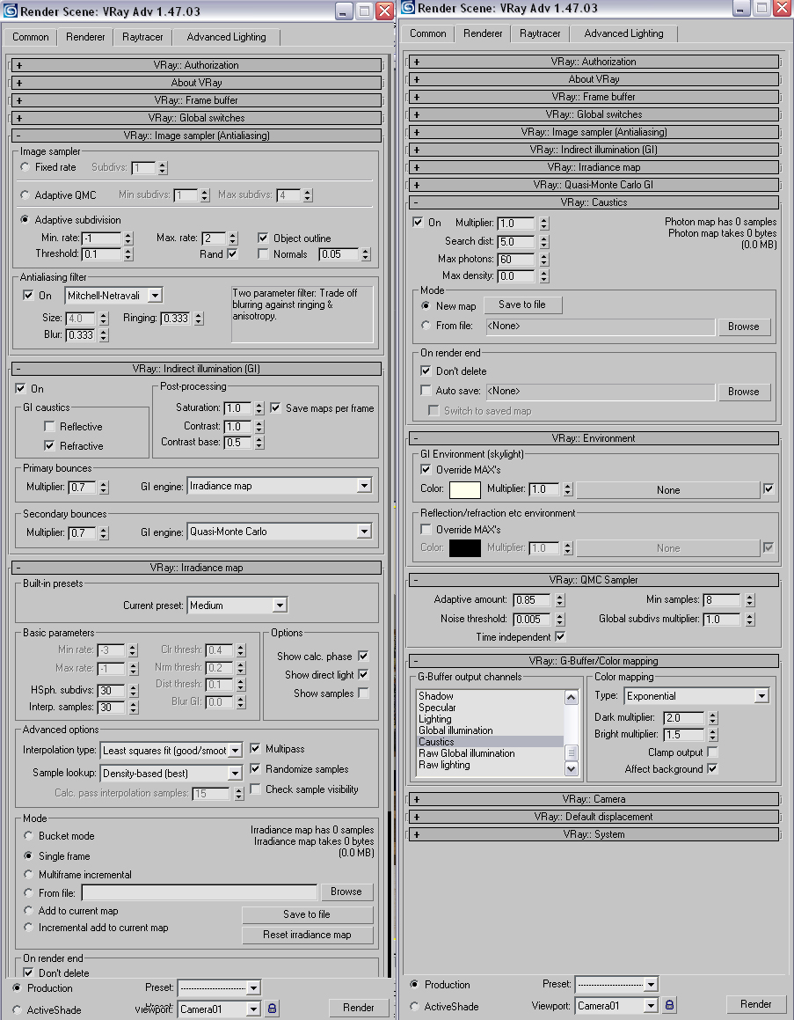This screenshot has width=794, height=1020.
Task: Expand VRay:: Authorization rollout in left window
Action: tap(196, 65)
